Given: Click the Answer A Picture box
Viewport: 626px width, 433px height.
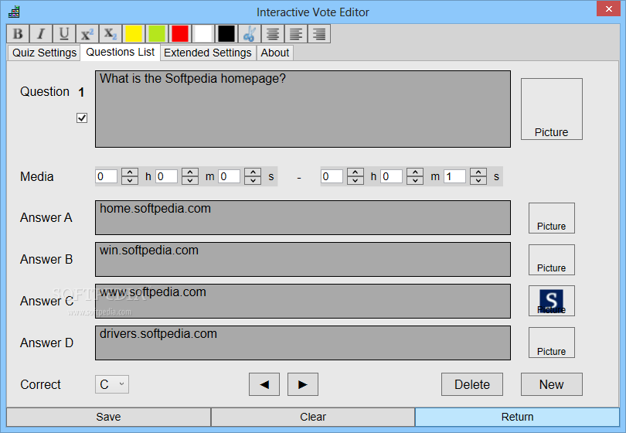Looking at the screenshot, I should click(551, 218).
